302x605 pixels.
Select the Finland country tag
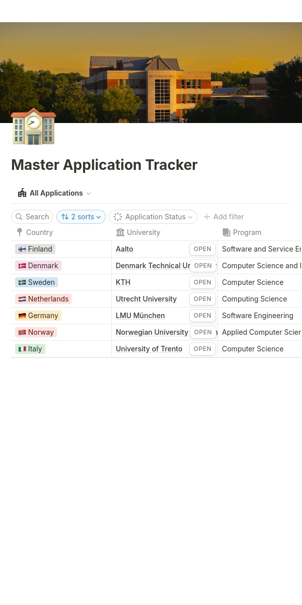click(35, 249)
